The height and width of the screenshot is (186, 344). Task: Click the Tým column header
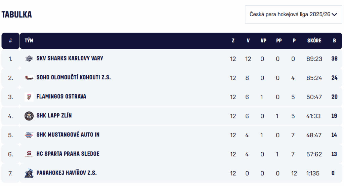(x=29, y=41)
